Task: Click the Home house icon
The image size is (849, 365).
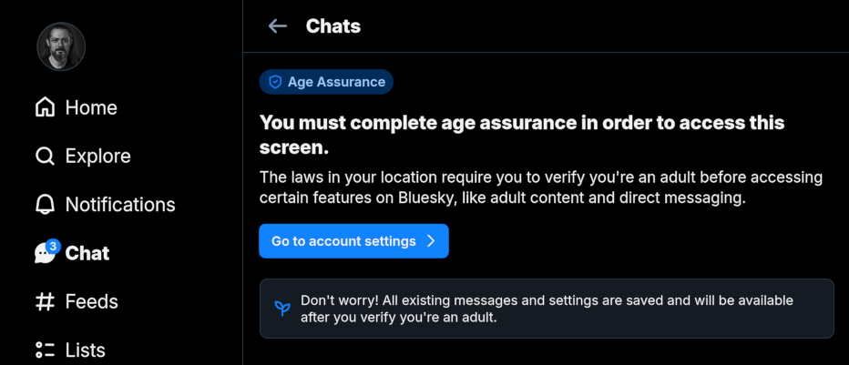Action: click(45, 107)
